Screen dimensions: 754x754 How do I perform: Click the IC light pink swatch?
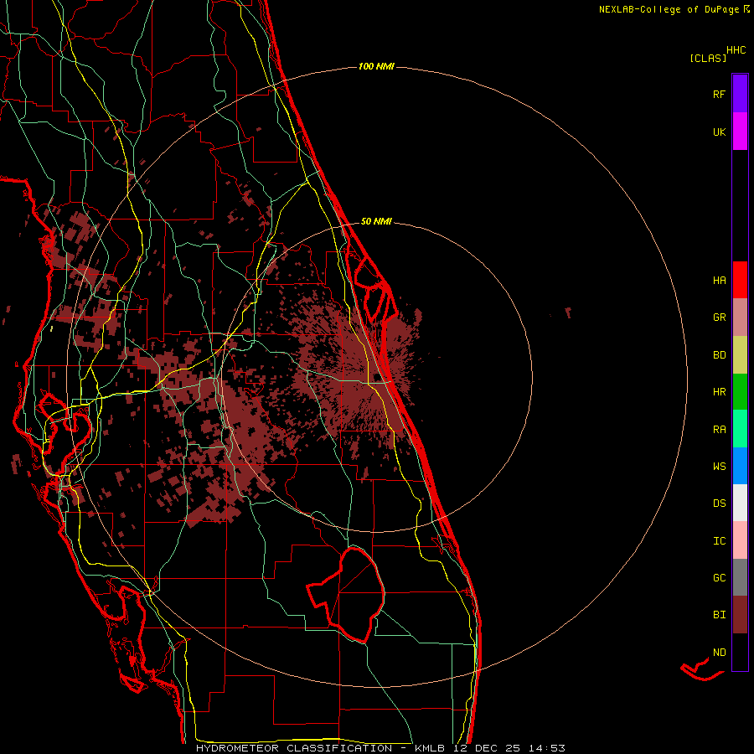click(x=740, y=540)
